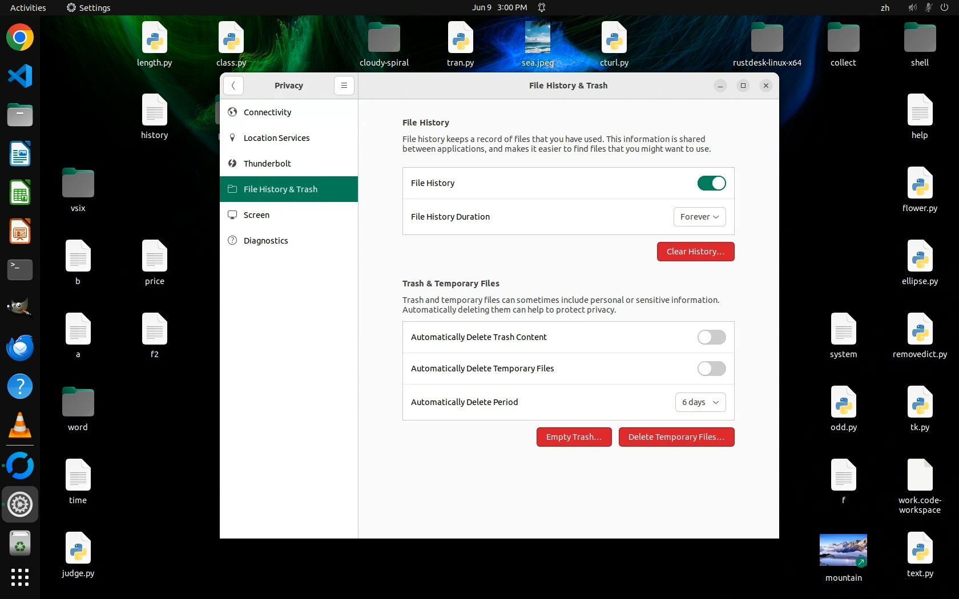Viewport: 959px width, 599px height.
Task: Enable Automatically Delete Trash Content
Action: click(711, 337)
